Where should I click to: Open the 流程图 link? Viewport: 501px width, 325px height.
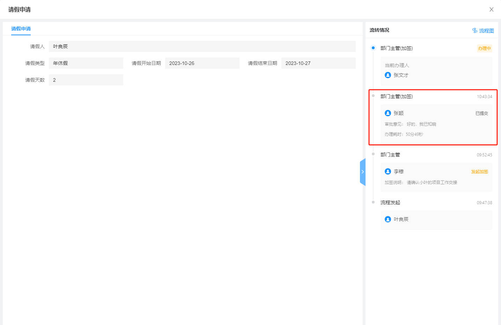pos(486,31)
